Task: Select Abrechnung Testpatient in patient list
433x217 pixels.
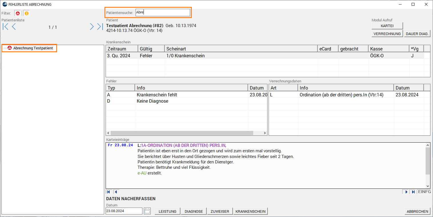Action: pos(33,48)
